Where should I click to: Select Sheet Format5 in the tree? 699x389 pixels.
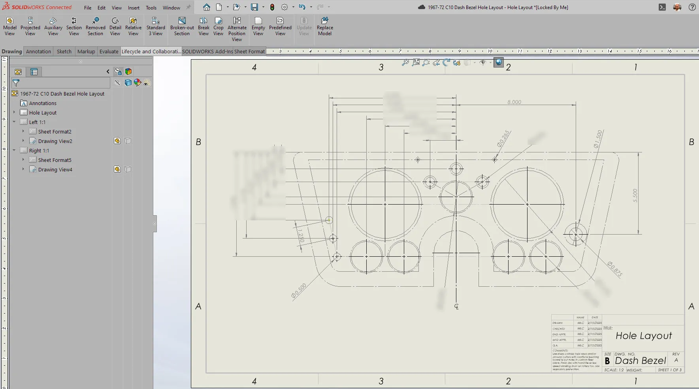coord(55,160)
